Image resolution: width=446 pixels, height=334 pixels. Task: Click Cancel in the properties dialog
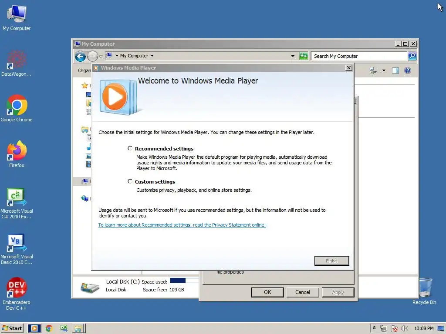point(302,292)
